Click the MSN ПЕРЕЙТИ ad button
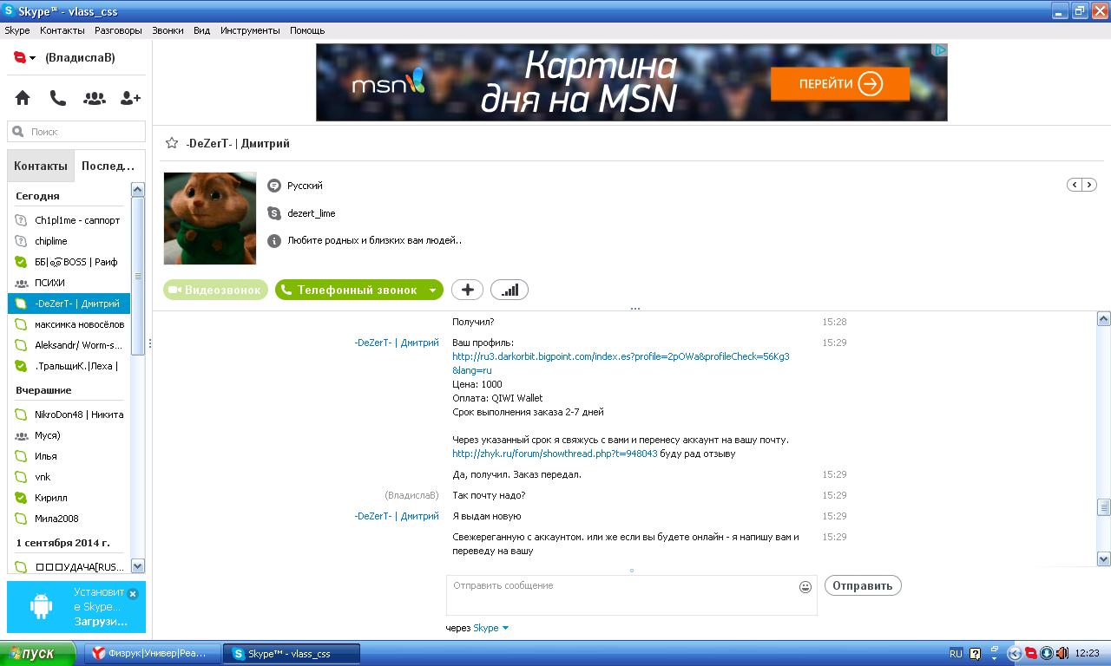 (x=840, y=84)
